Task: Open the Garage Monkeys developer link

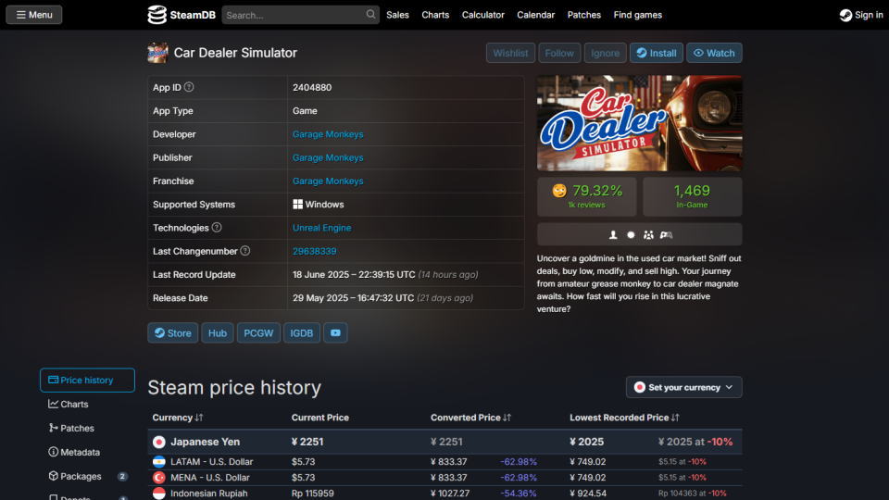Action: point(328,134)
